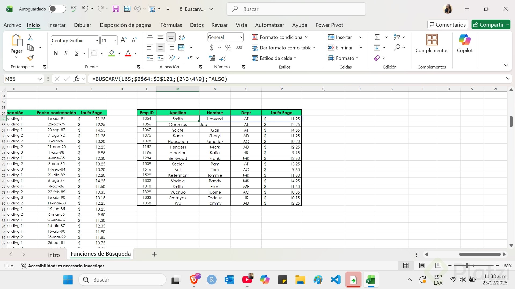Click the Save icon in title bar
This screenshot has width=515, height=289.
pos(116,9)
